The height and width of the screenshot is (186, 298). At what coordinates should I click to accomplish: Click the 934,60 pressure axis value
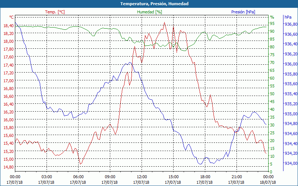coord(291,134)
